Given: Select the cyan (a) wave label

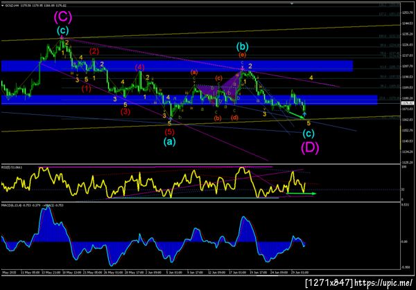Looking at the screenshot, I should coord(170,142).
